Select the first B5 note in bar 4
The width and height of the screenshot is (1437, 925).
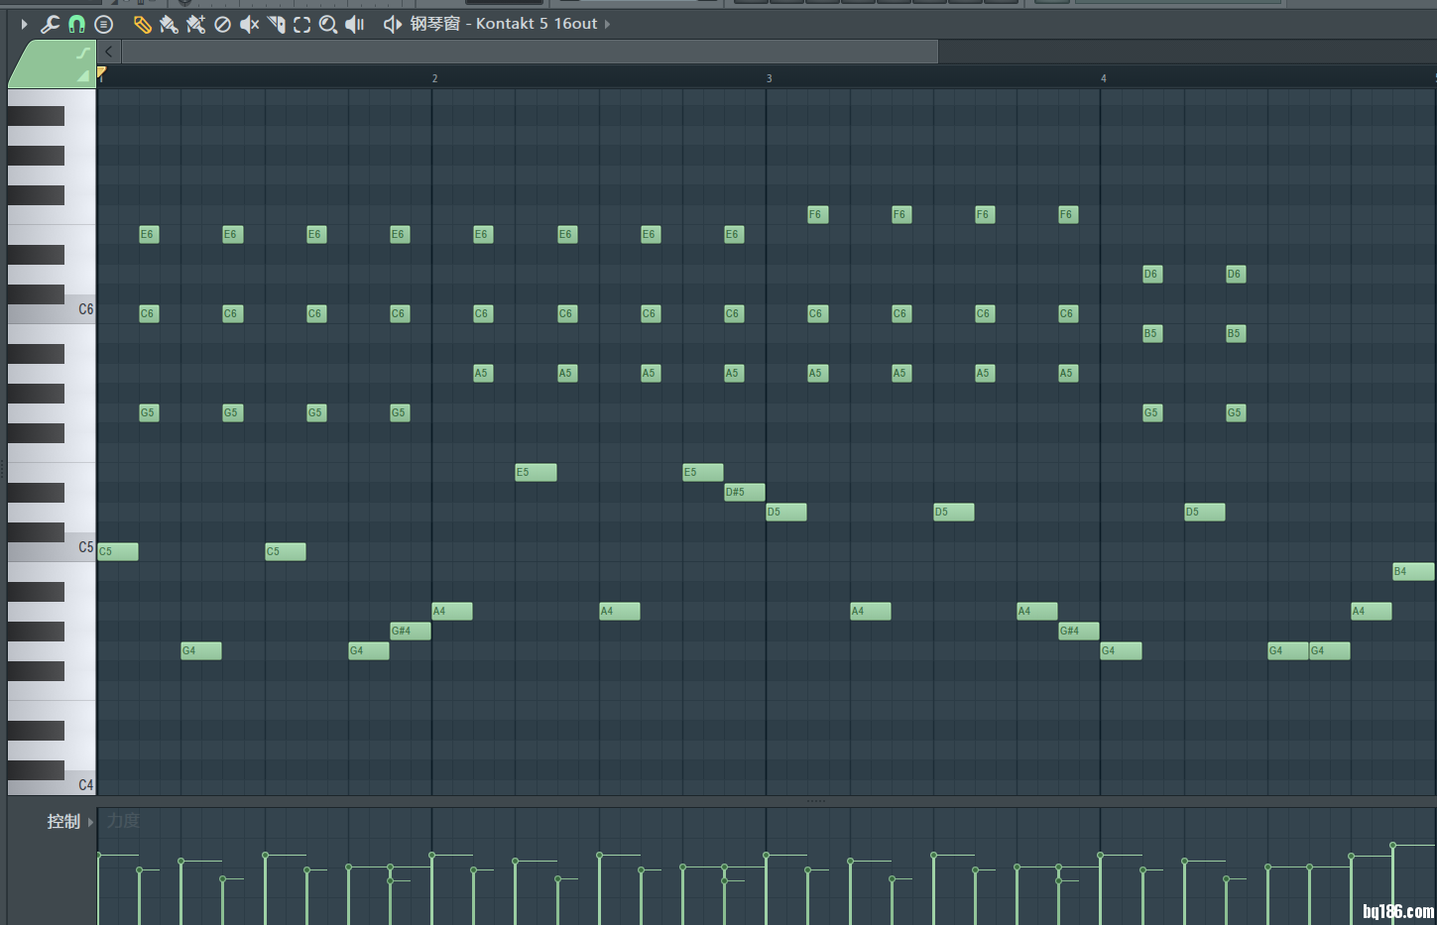click(x=1151, y=333)
